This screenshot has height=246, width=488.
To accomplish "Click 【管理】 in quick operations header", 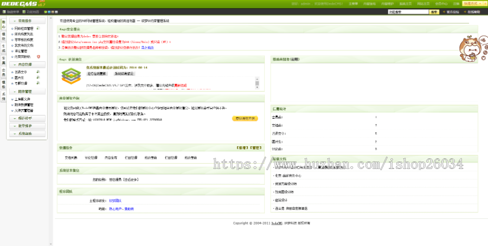I will coord(255,147).
